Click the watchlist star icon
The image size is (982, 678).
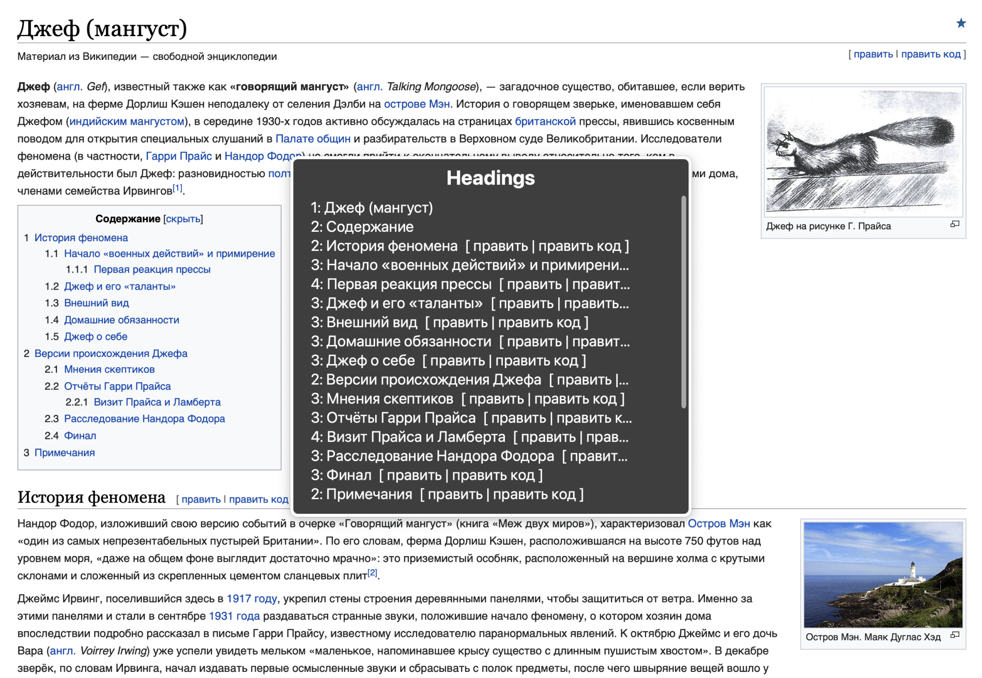pos(961,23)
